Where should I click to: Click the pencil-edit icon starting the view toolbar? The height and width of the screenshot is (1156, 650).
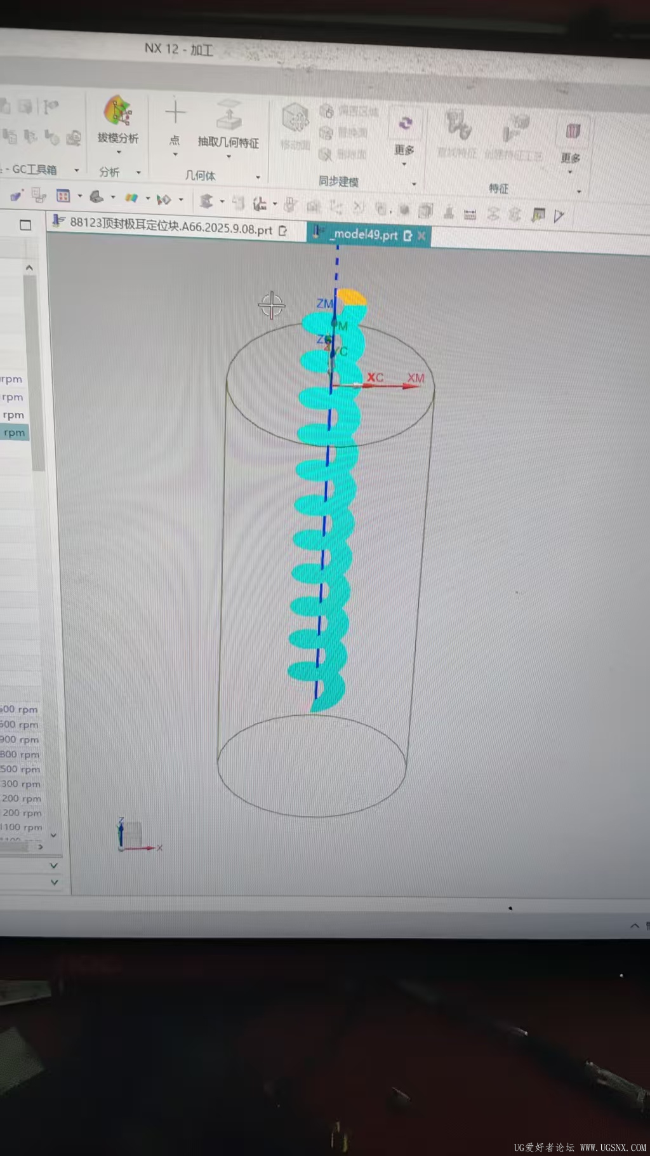click(17, 195)
